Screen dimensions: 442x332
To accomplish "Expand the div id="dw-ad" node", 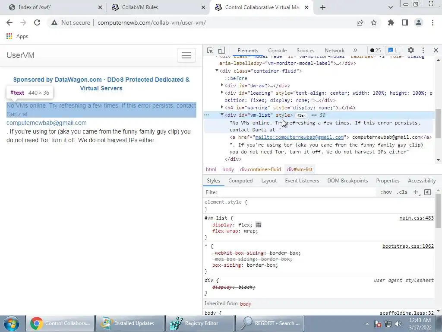I will click(x=222, y=85).
